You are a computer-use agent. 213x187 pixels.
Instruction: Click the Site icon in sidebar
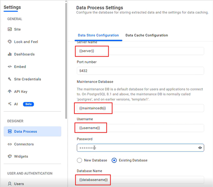[x=9, y=29]
